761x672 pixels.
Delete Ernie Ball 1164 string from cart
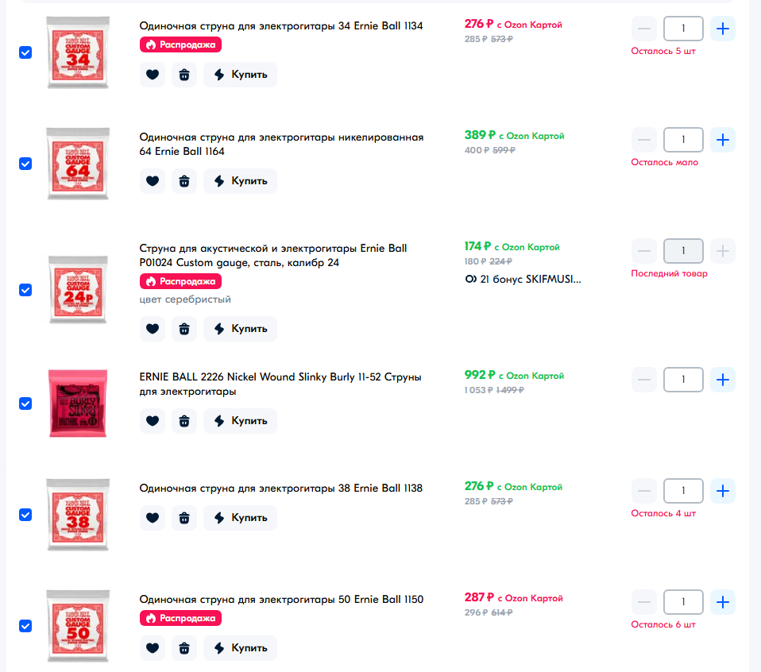point(184,181)
